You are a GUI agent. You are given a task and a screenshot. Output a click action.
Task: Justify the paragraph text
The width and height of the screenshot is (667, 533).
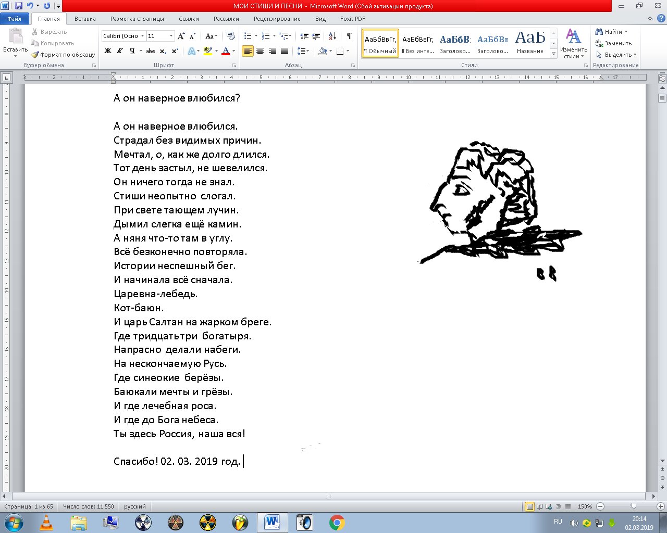pos(284,51)
